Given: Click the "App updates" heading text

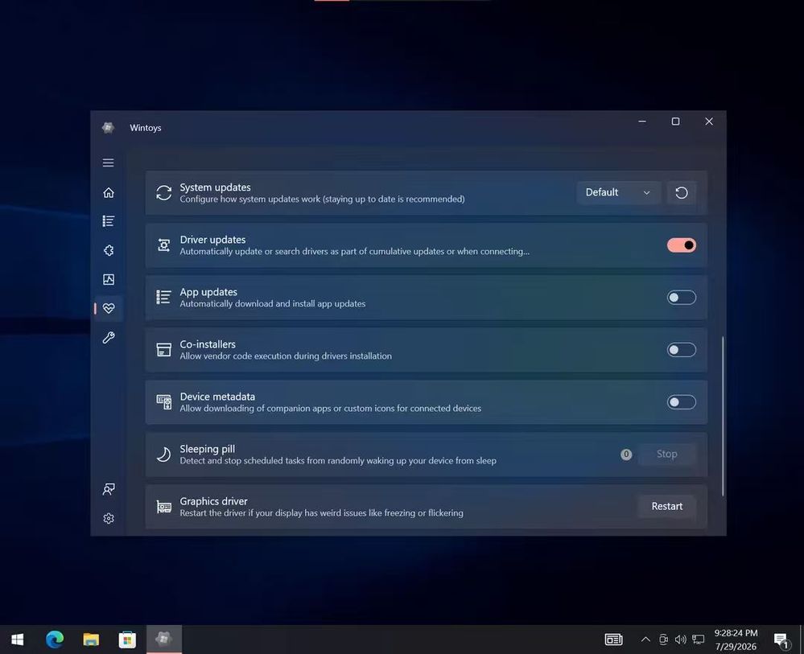Looking at the screenshot, I should click(x=208, y=292).
